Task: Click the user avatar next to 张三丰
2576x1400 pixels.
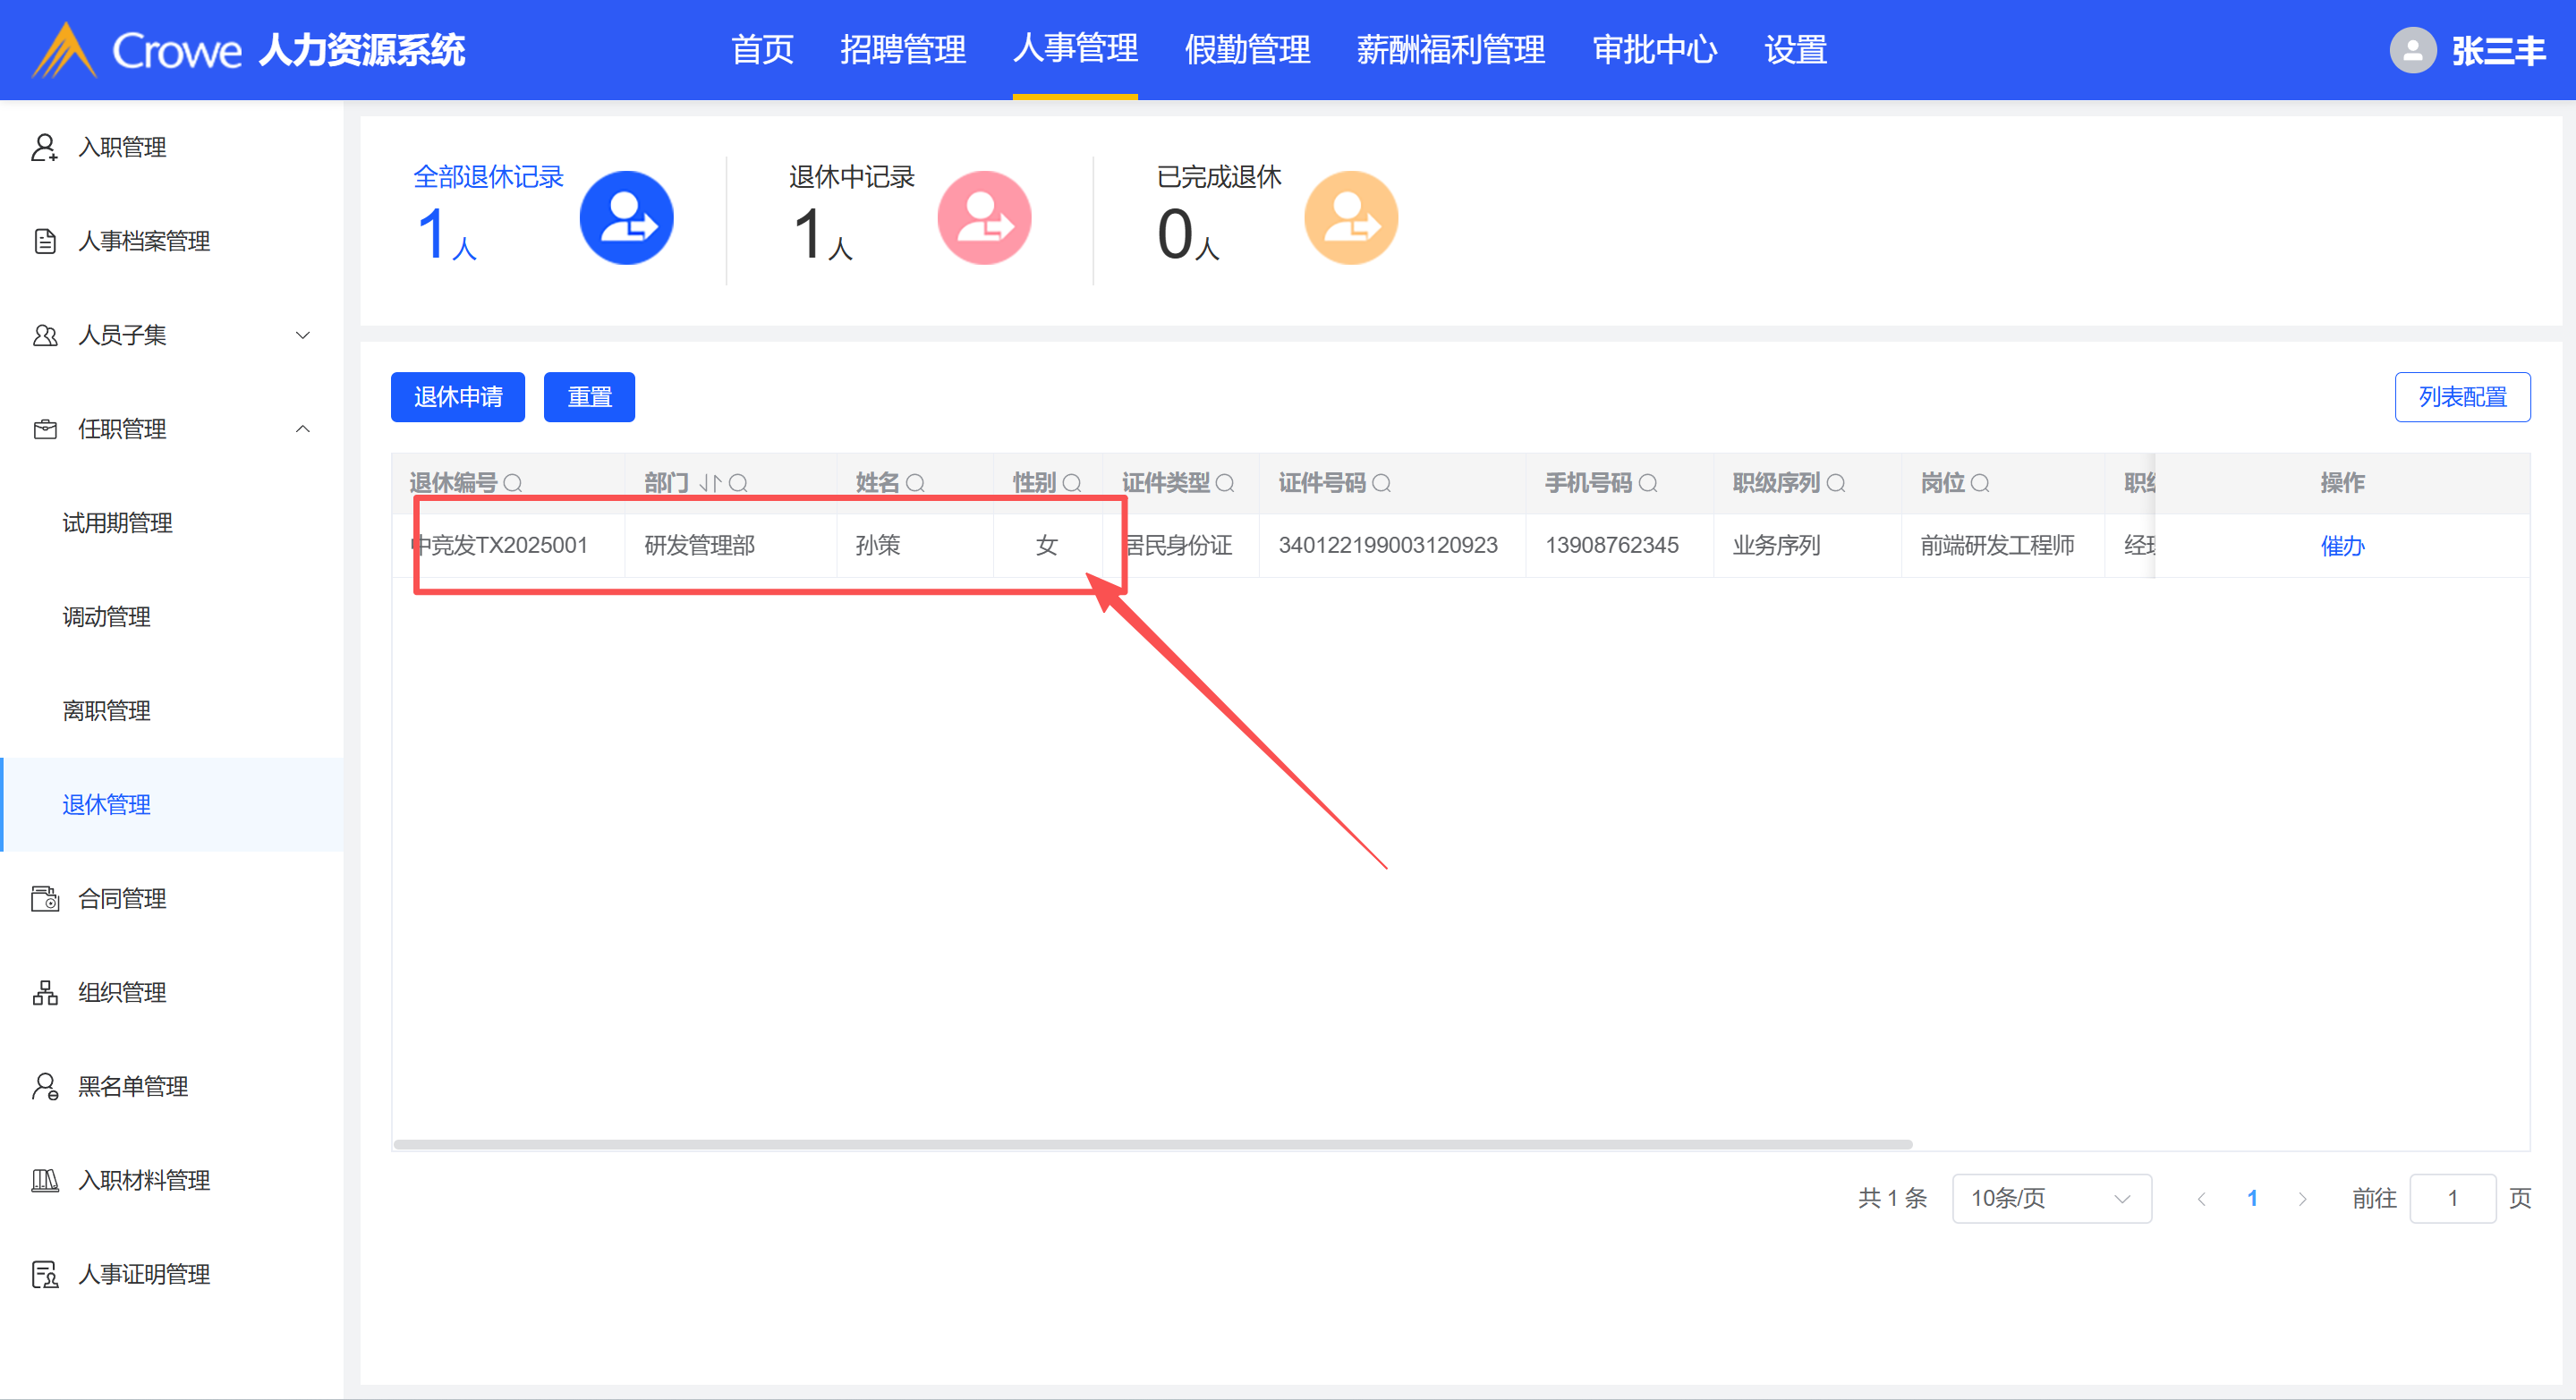Action: (2412, 50)
